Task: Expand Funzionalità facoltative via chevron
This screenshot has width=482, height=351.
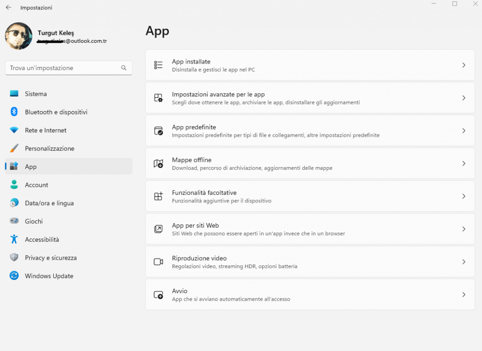Action: coord(464,196)
